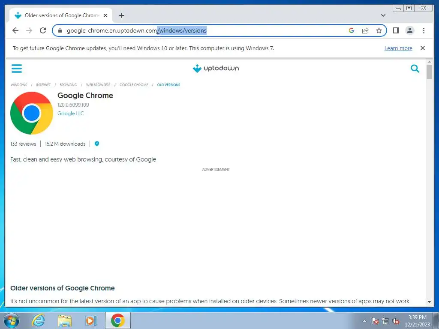Screen dimensions: 439x329
Task: Share this page icon in address bar
Action: coord(365,30)
